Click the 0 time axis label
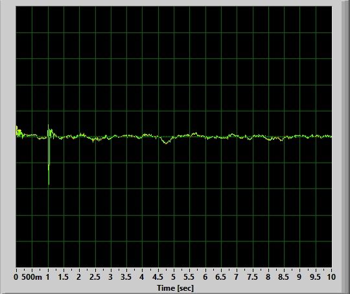The width and height of the screenshot is (350, 294). 16,277
